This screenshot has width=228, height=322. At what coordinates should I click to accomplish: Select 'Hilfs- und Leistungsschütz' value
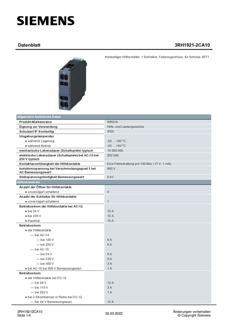tap(126, 127)
